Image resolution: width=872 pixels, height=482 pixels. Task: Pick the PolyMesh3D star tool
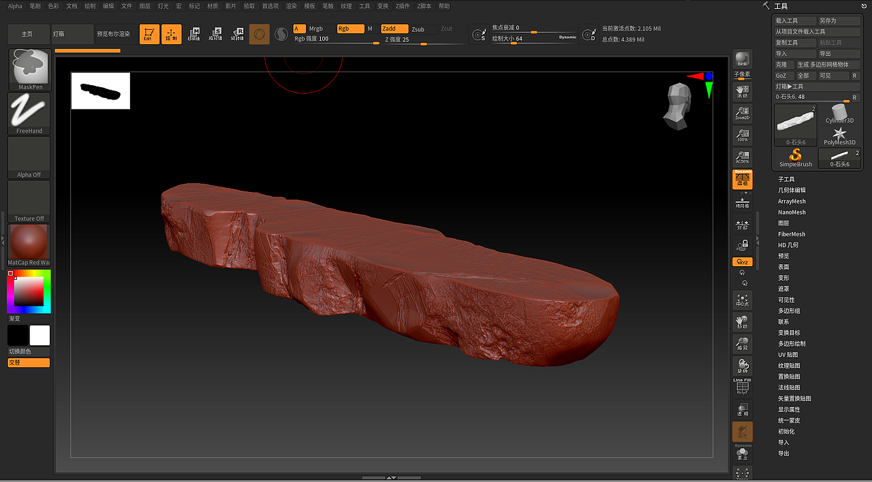[x=839, y=135]
